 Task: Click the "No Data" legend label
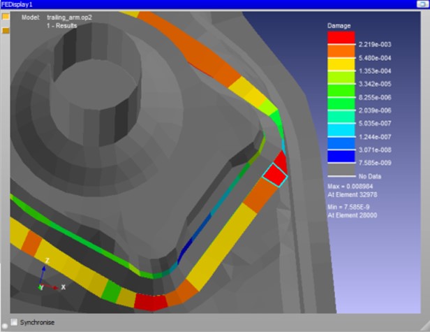click(370, 176)
